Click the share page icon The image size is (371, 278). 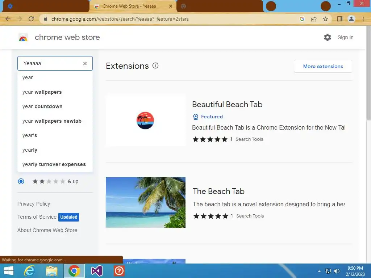pos(314,19)
